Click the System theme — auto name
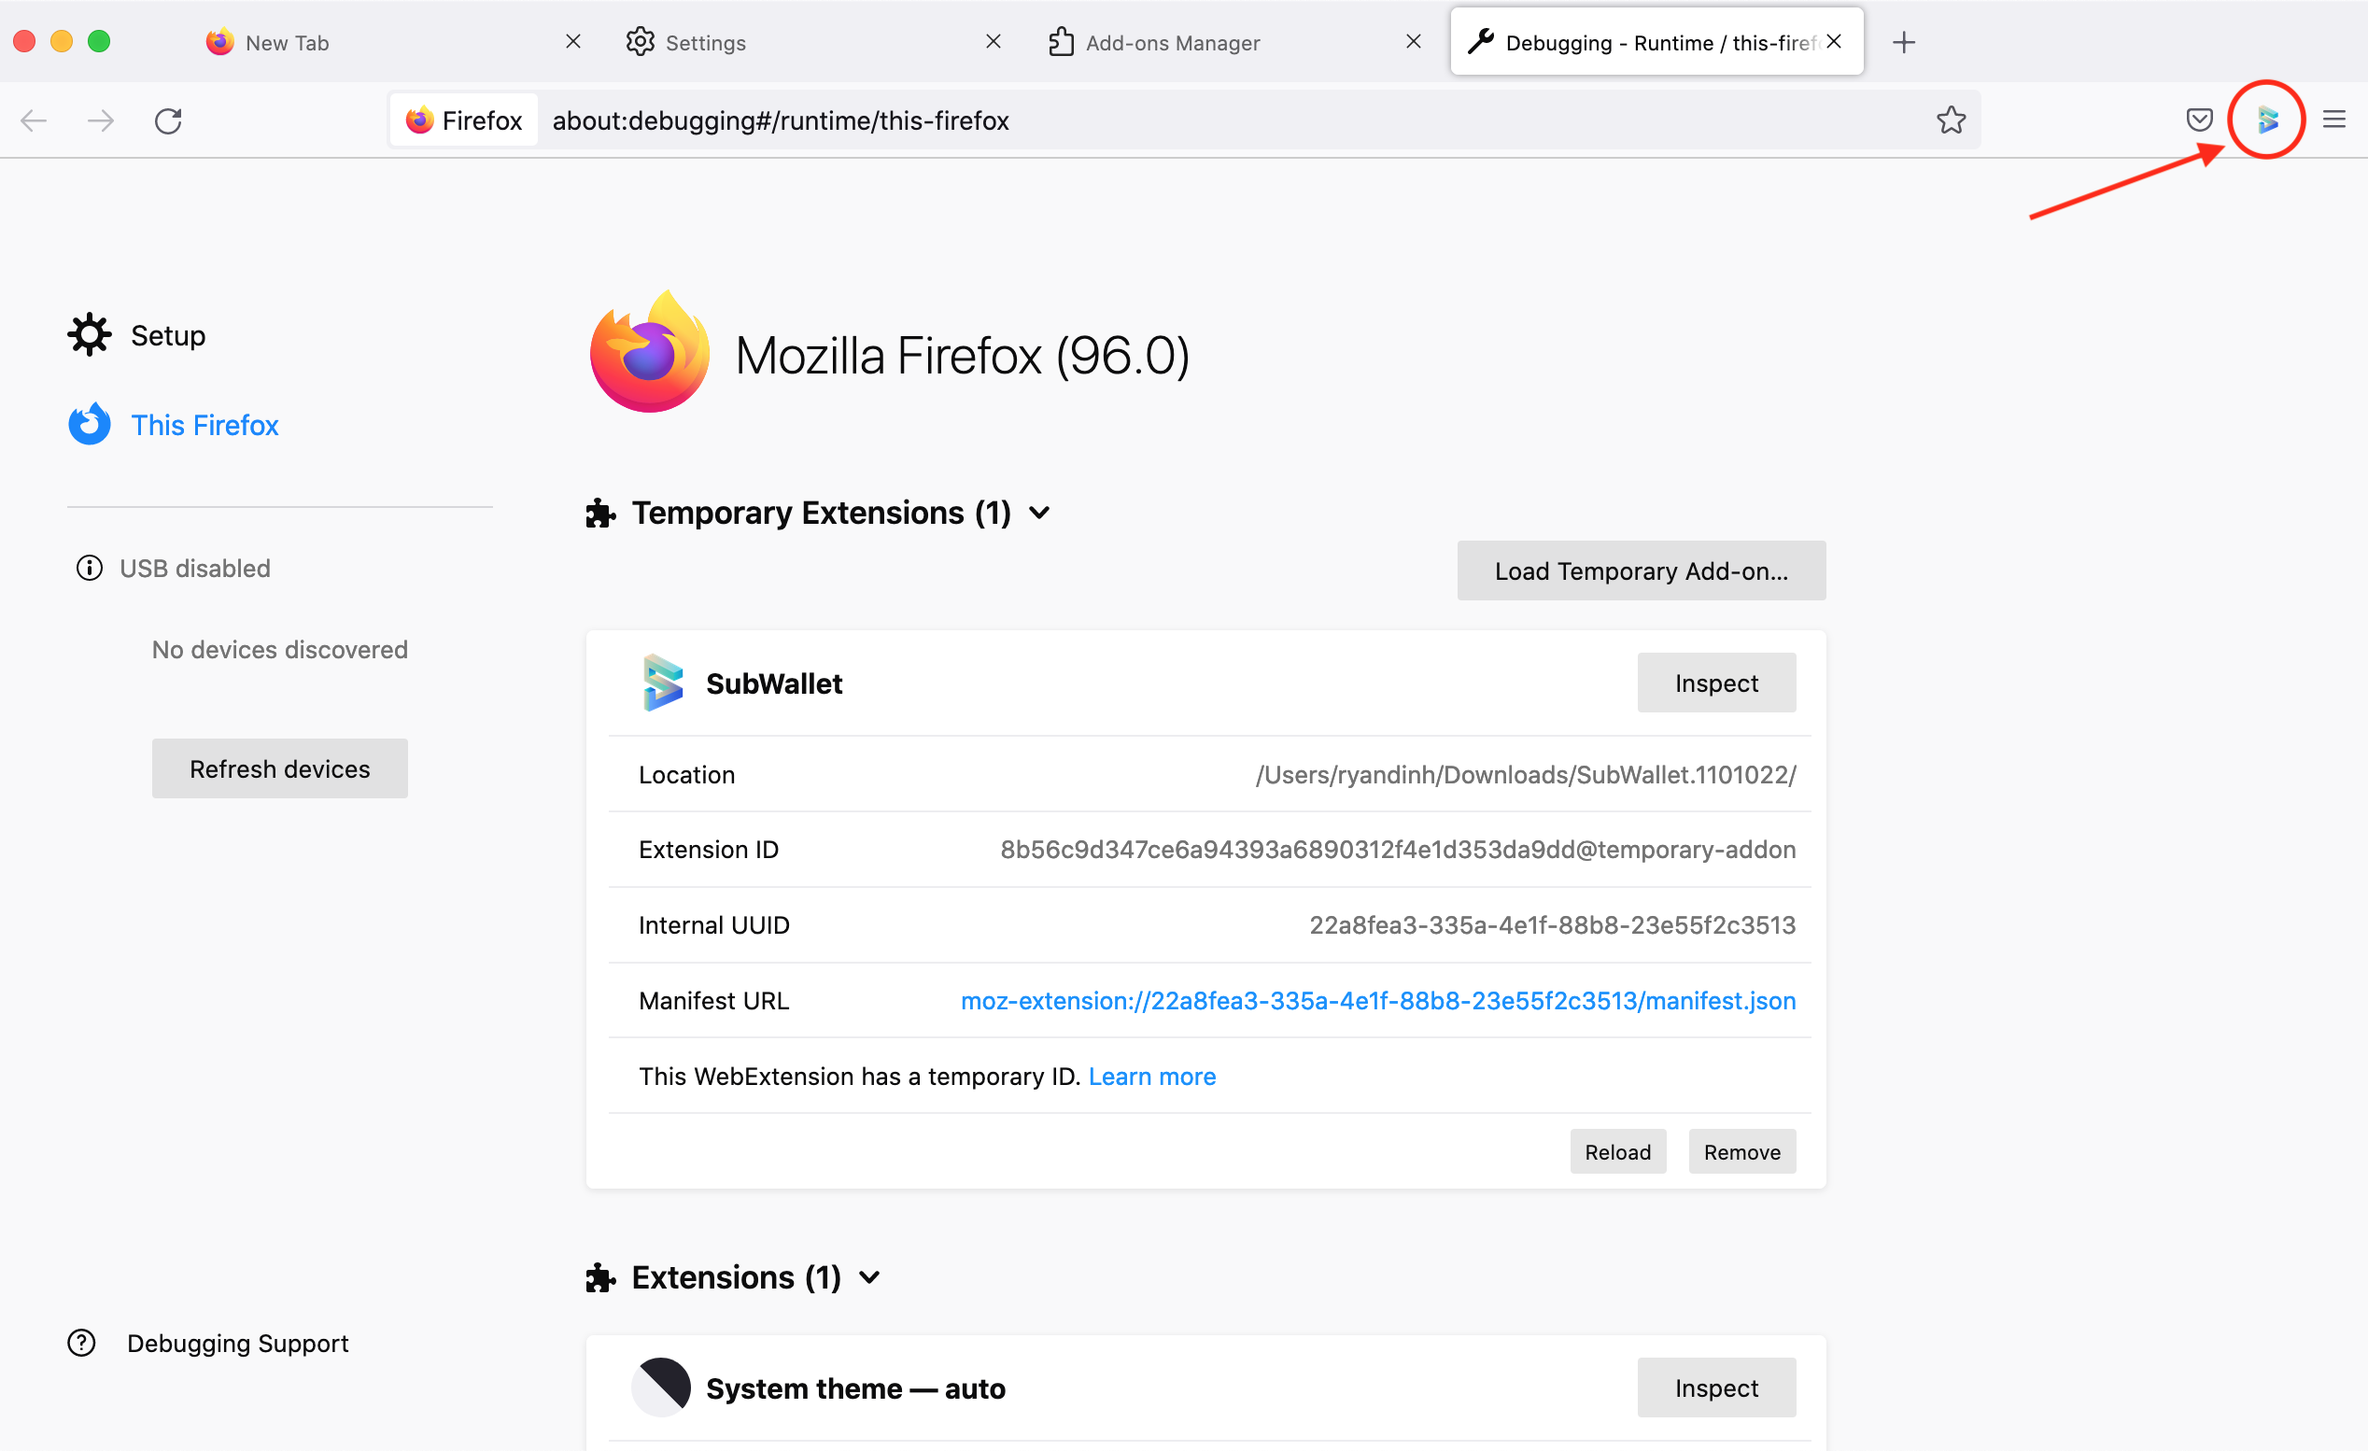2368x1451 pixels. [x=855, y=1388]
